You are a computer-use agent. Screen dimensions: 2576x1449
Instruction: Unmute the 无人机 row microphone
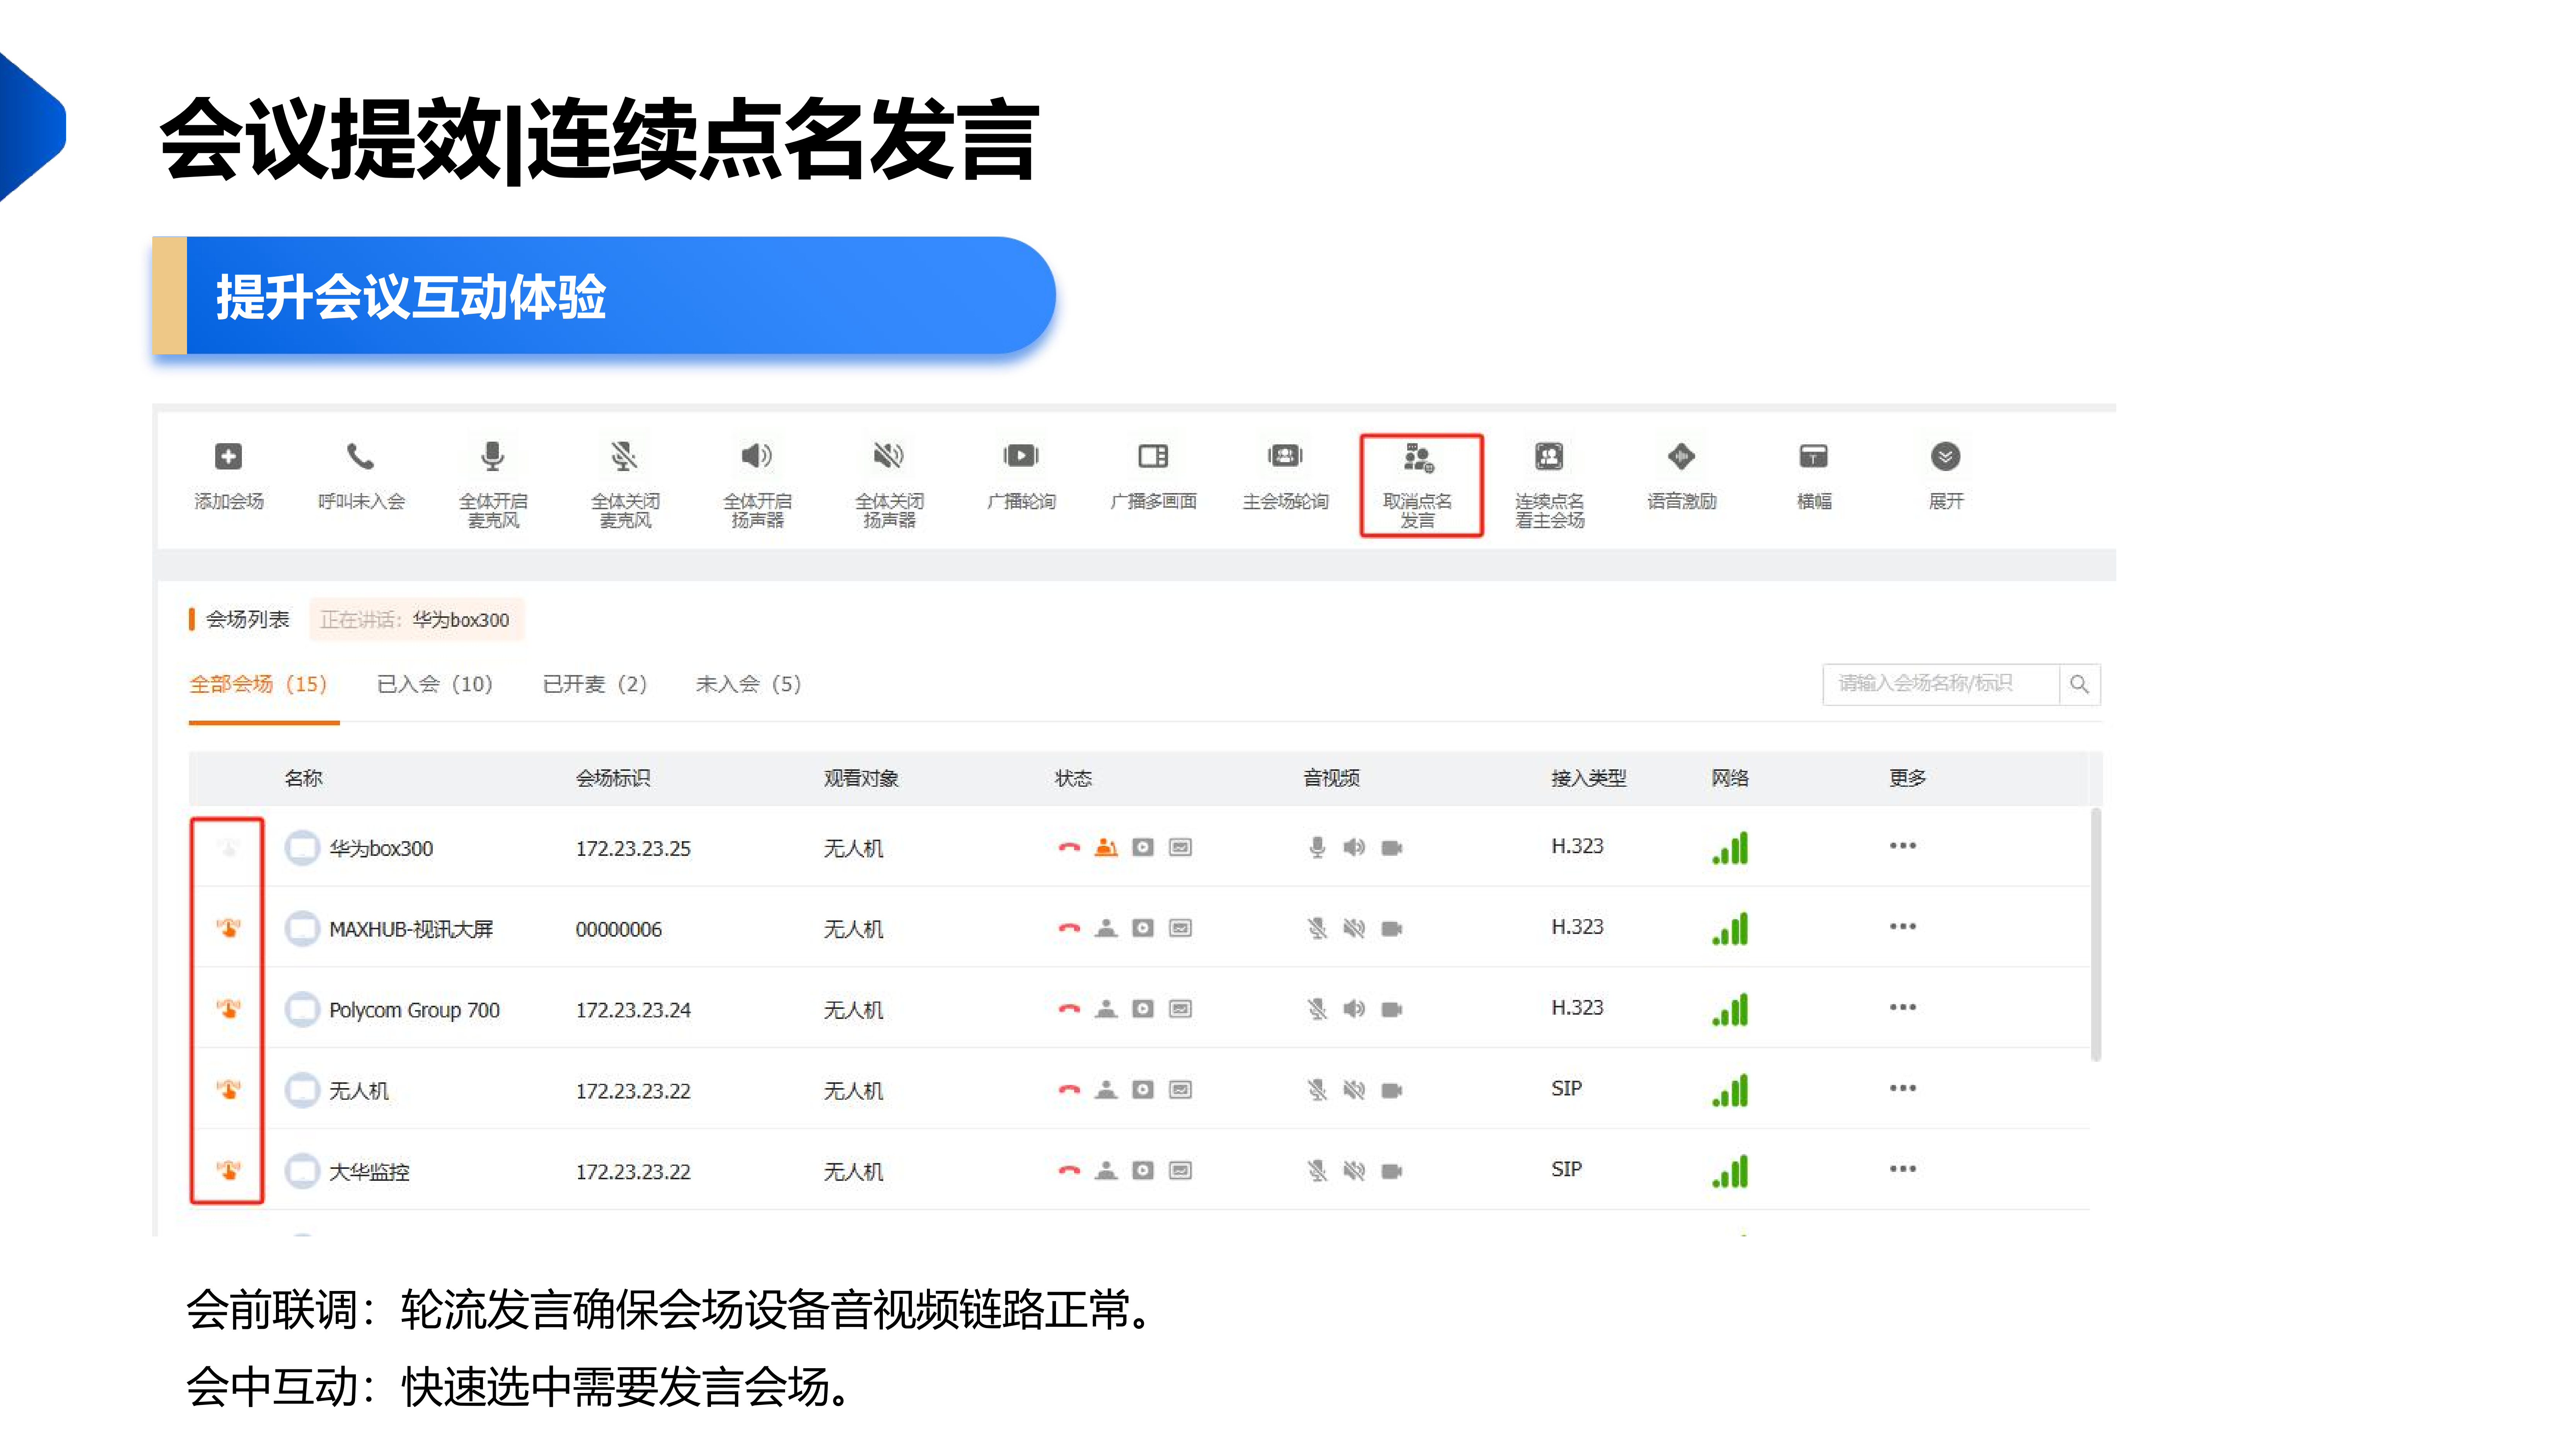pos(1317,1090)
